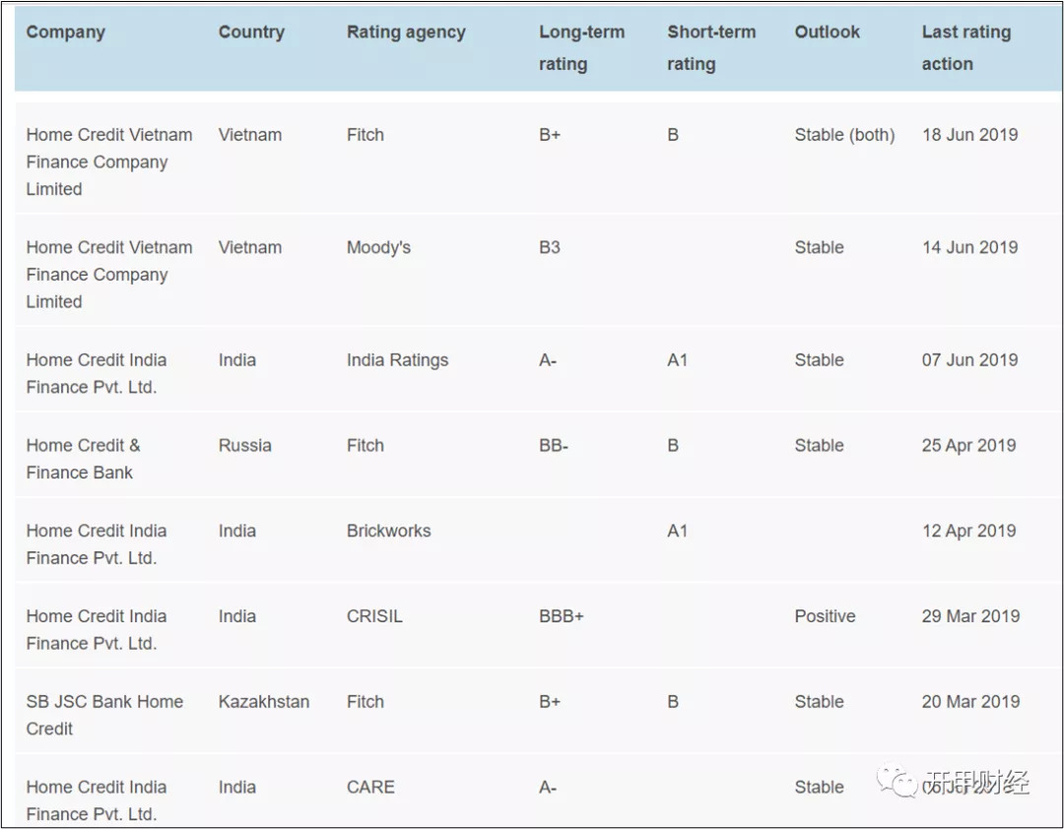The image size is (1064, 829).
Task: Select the date 18 Jun 2019
Action: [969, 134]
